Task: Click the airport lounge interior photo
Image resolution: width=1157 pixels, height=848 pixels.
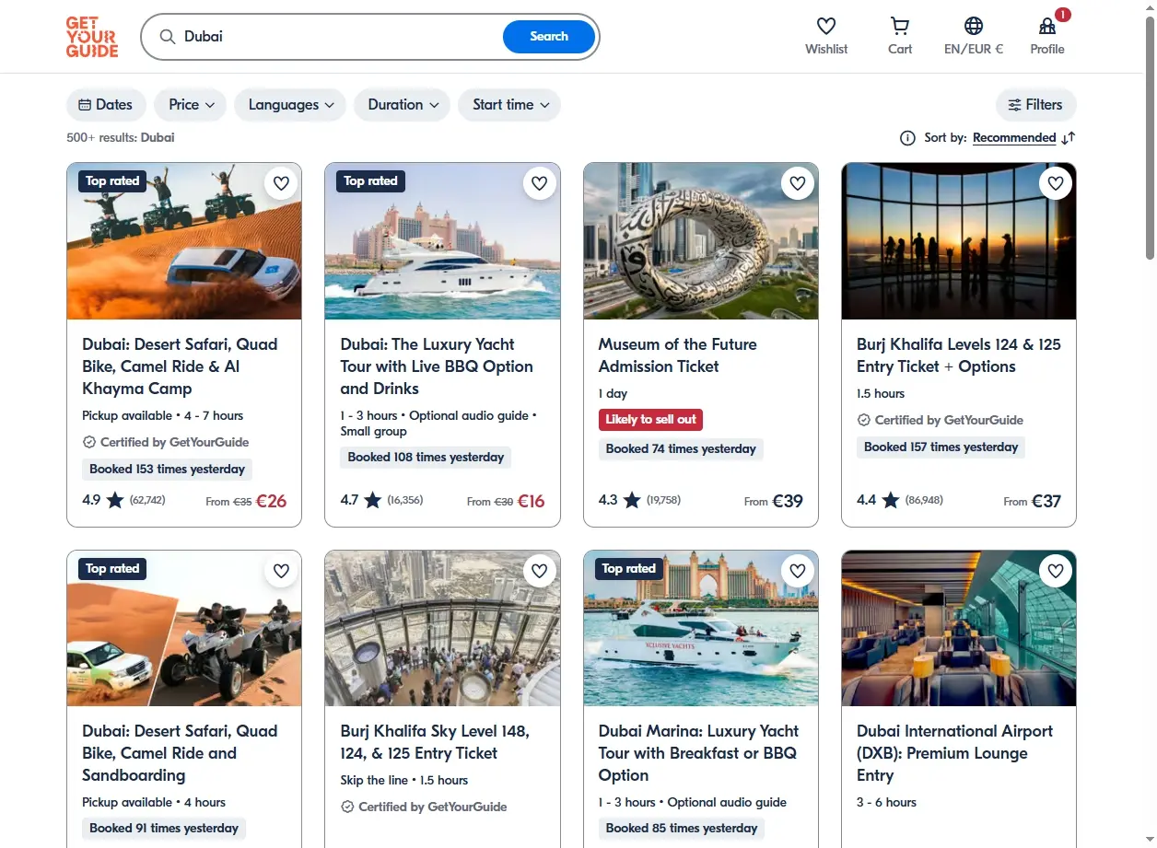Action: tap(959, 629)
